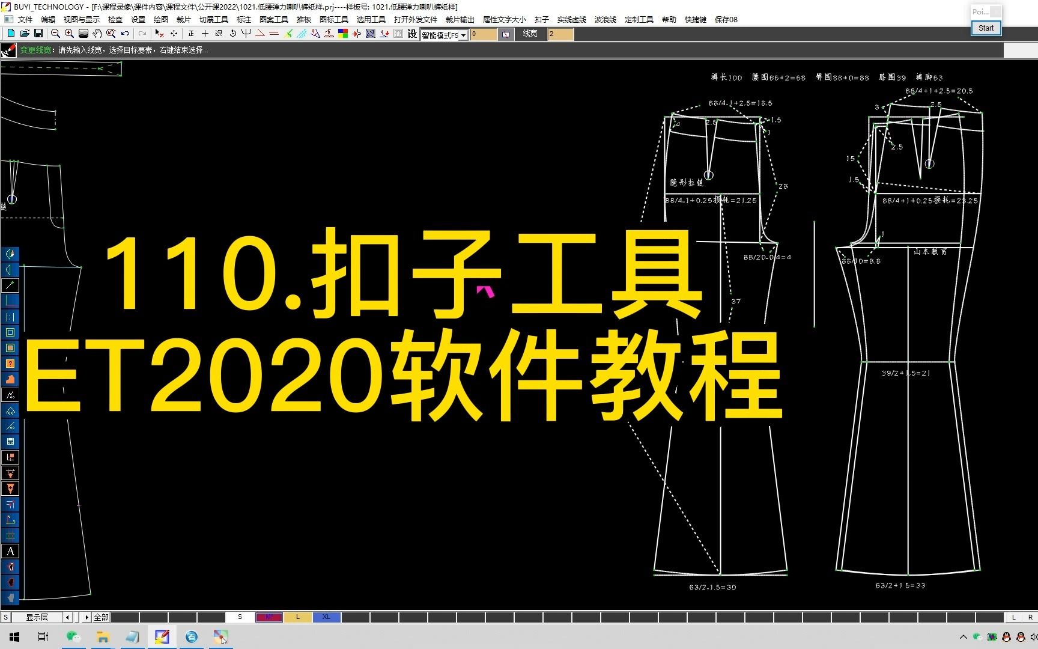This screenshot has width=1038, height=649.
Task: Select the S size tab
Action: pos(240,617)
